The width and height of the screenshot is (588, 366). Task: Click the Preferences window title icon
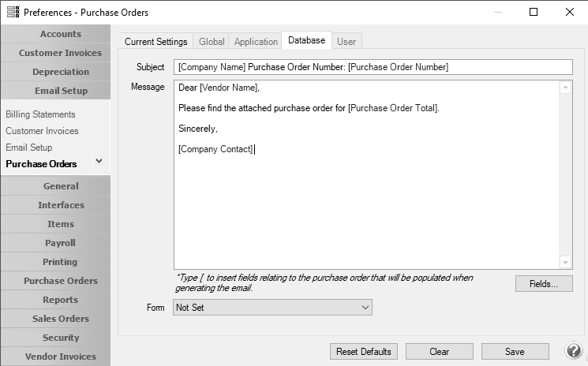(13, 12)
